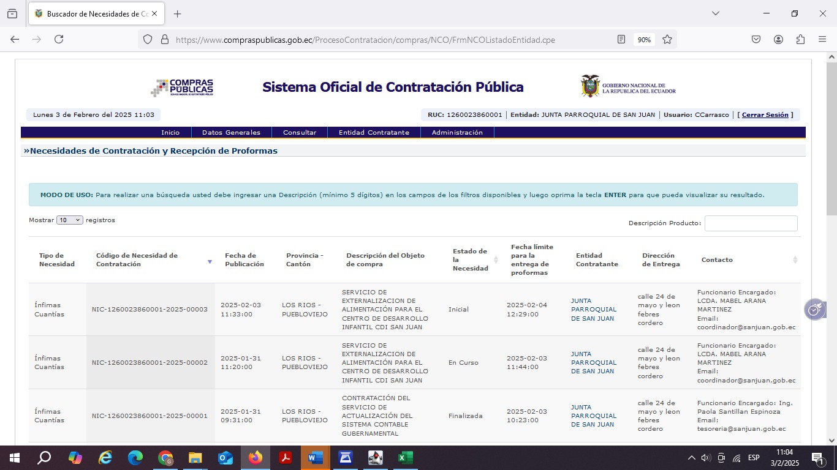Click the Cerrar Sesión link
This screenshot has height=470, width=837.
(765, 115)
